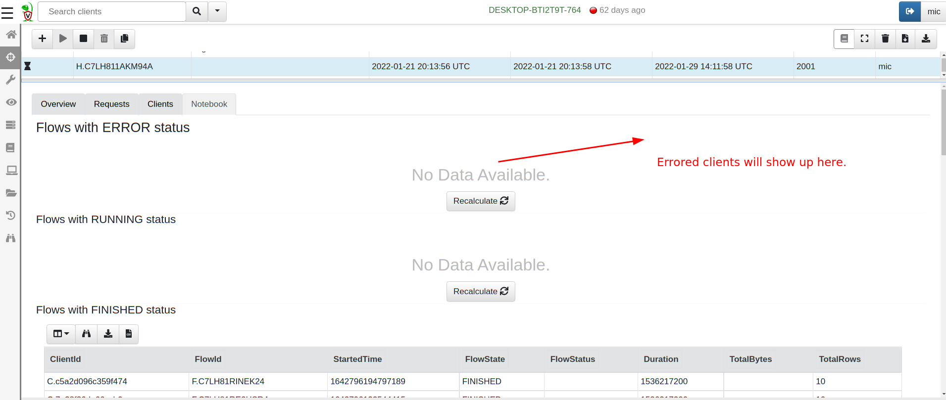Click inside the Search clients field
Viewport: 946px width, 400px height.
(x=111, y=11)
